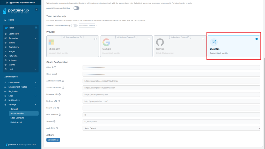Click the Networks icon
Image resolution: width=265 pixels, height=149 pixels.
click(6, 56)
